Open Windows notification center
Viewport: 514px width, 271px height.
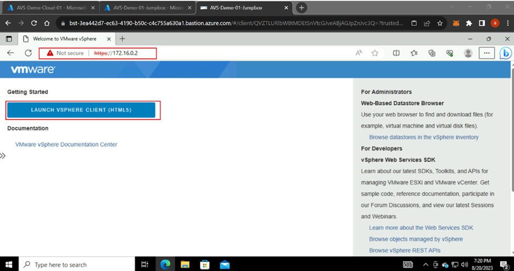[505, 264]
